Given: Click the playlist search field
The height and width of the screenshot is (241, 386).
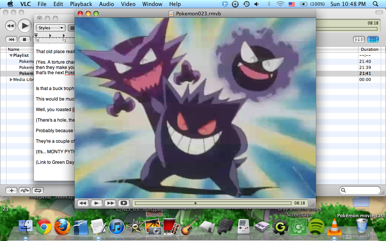Looking at the screenshot, I should pos(360,190).
